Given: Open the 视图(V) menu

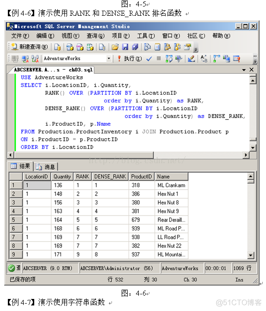Looking at the screenshot, I should (x=70, y=36).
